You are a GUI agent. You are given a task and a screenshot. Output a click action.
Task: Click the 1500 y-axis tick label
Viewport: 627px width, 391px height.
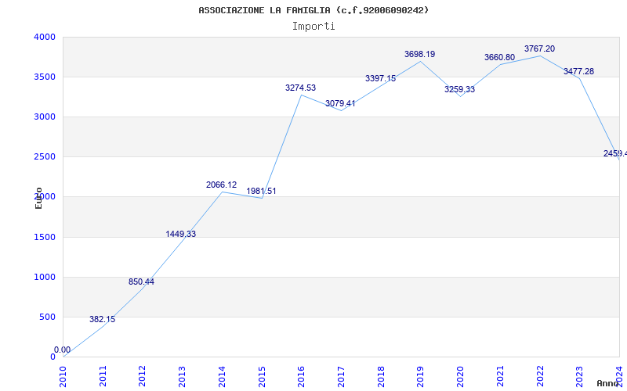(x=45, y=237)
